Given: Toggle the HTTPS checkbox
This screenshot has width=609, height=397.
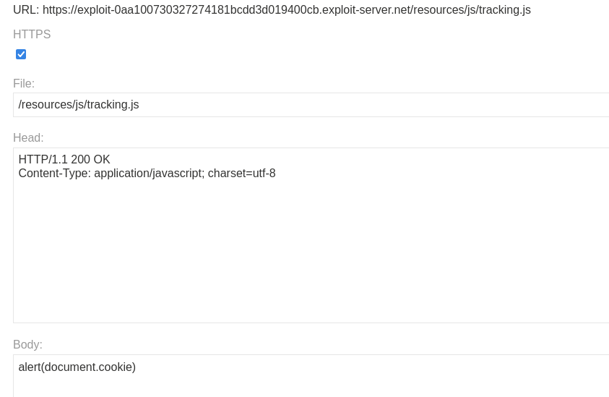Looking at the screenshot, I should tap(21, 54).
